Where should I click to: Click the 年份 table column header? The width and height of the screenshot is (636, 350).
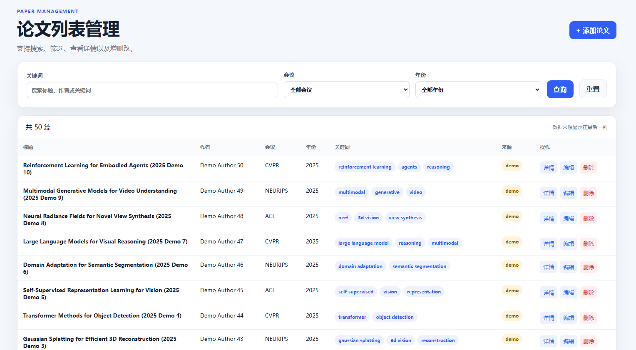311,147
